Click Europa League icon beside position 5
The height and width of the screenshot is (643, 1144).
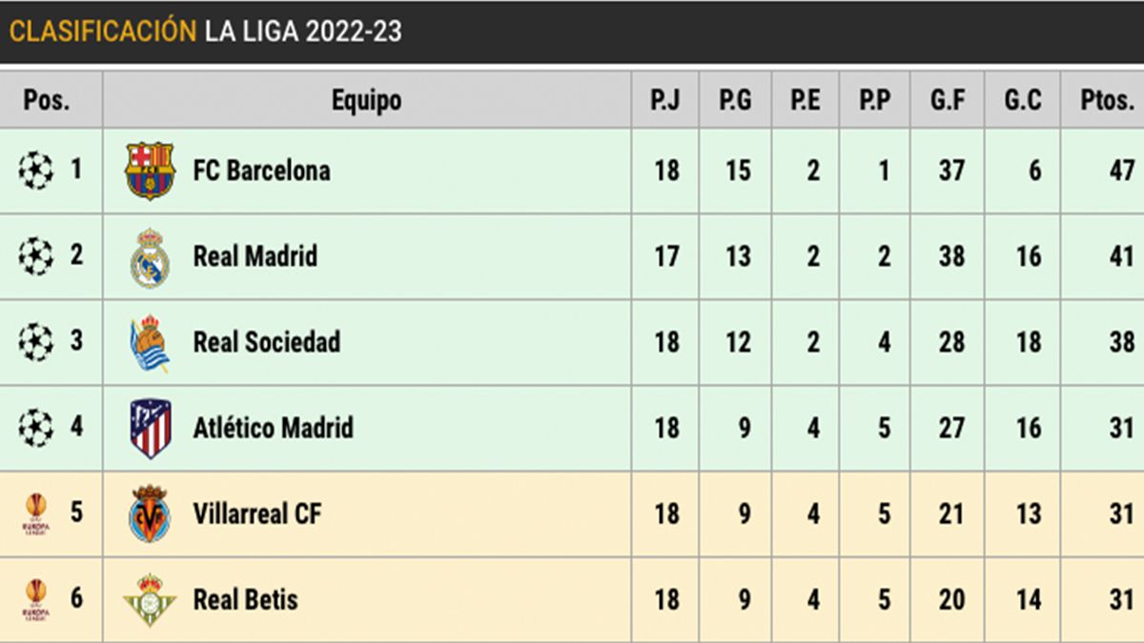pos(35,514)
